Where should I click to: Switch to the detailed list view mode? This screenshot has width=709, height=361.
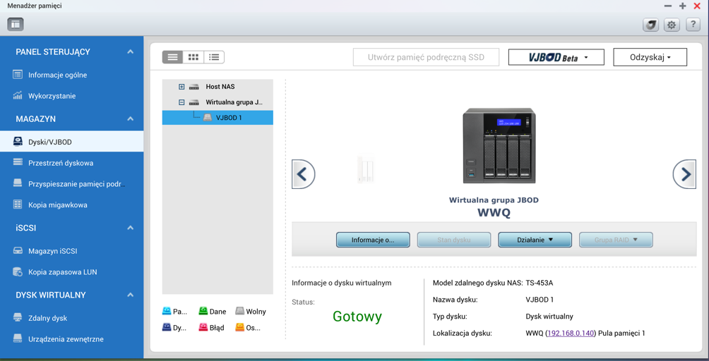[x=214, y=57]
